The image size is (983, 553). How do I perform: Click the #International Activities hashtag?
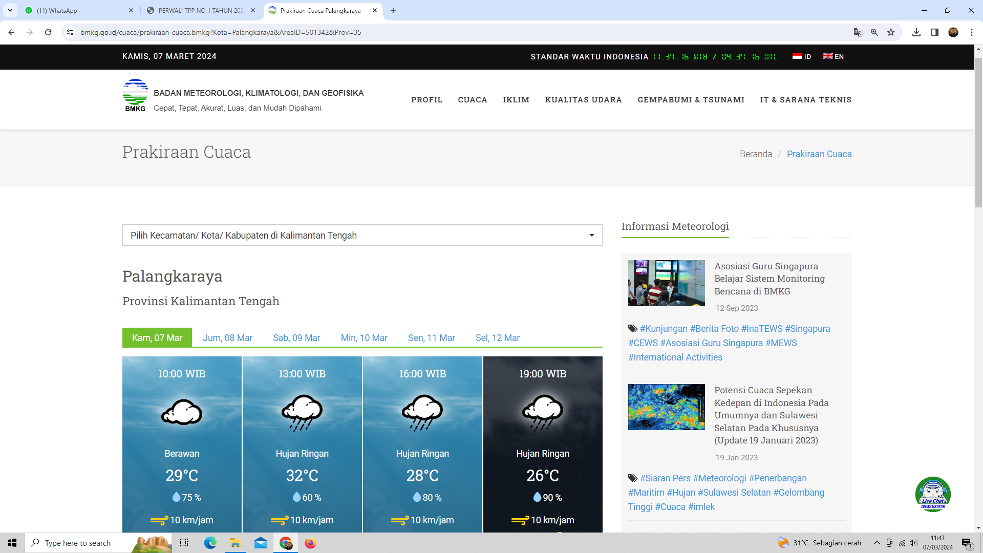(x=675, y=357)
